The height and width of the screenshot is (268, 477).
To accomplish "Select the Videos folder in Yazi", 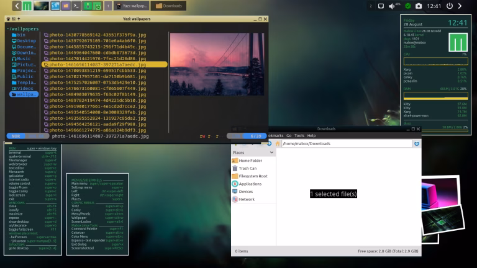I will coord(22,89).
